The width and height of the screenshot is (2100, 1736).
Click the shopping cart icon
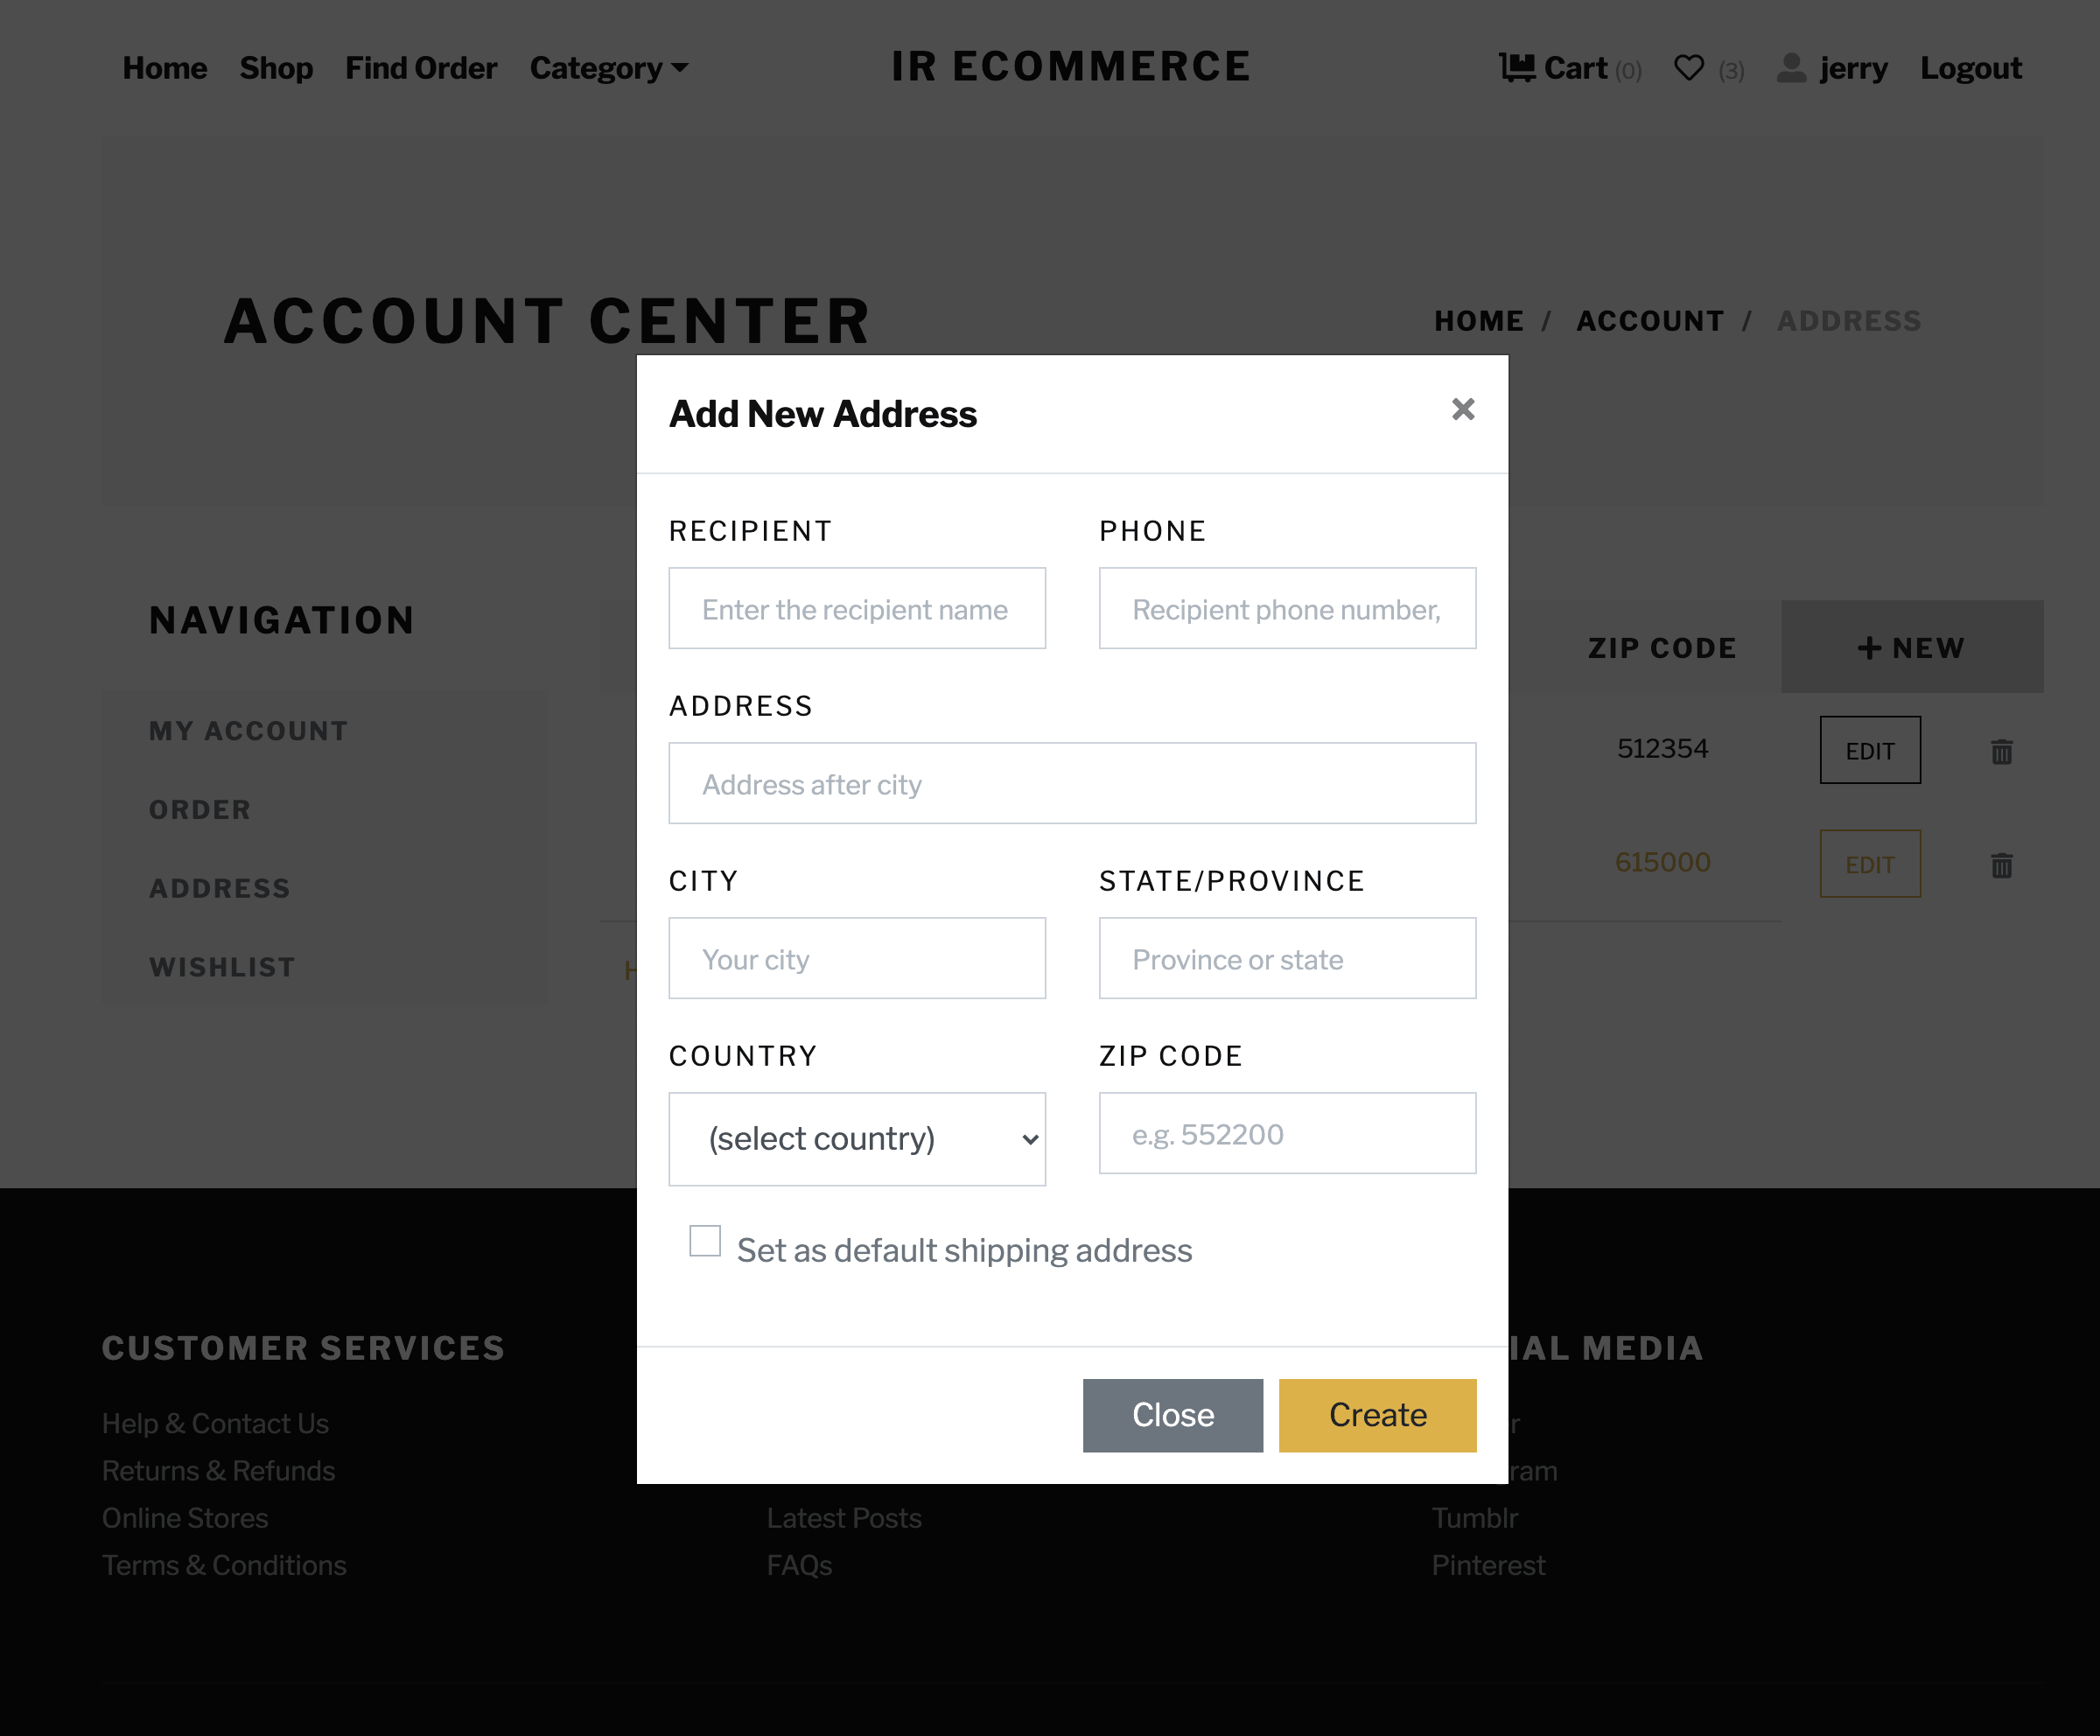tap(1516, 68)
